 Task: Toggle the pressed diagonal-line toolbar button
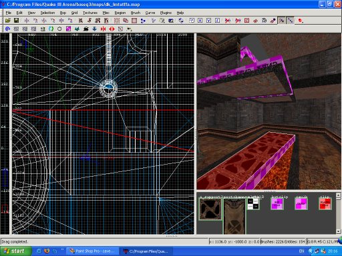(x=290, y=21)
